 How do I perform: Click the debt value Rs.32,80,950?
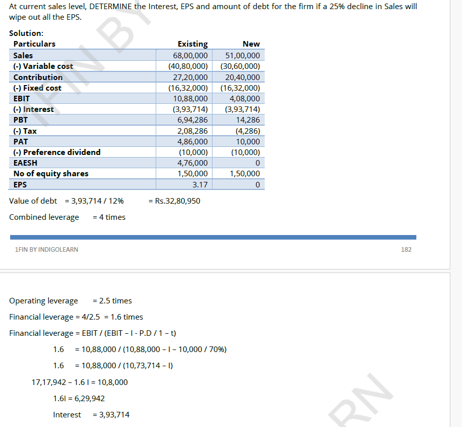(x=174, y=201)
